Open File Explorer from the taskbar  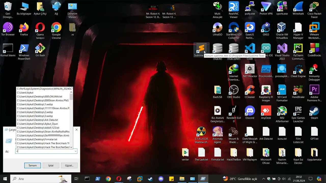coord(182,179)
